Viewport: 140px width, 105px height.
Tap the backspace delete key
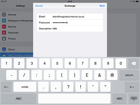pos(134,63)
